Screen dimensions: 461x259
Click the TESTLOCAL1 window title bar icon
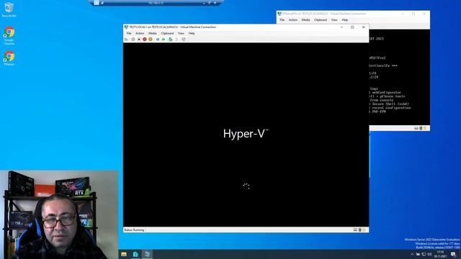click(x=127, y=27)
